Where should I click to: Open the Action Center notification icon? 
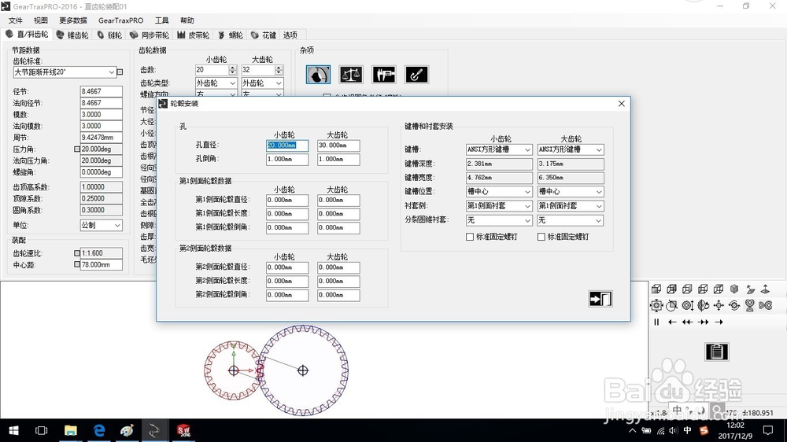(767, 430)
